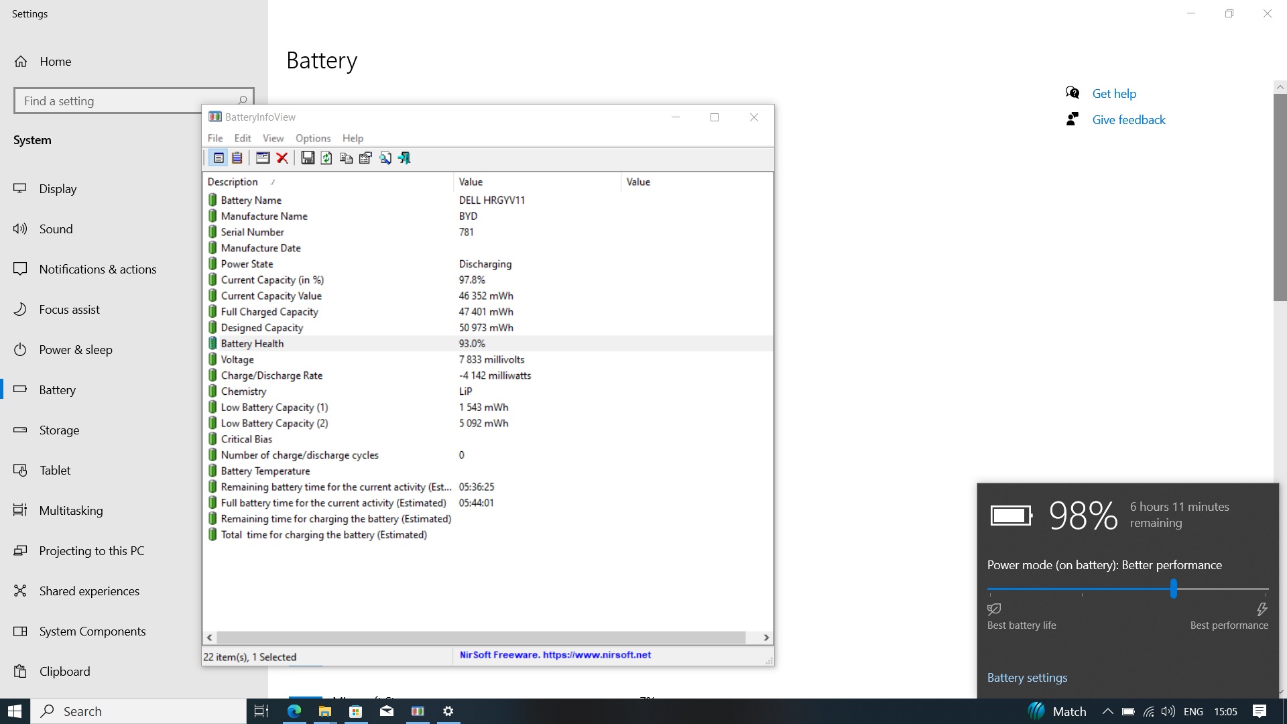This screenshot has height=724, width=1287.
Task: Open Battery settings link in flyout
Action: 1027,678
